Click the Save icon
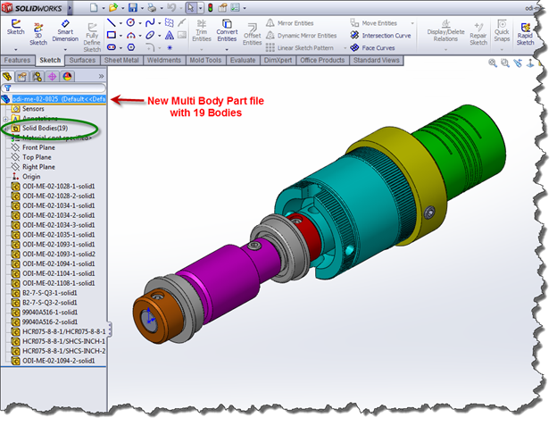Image resolution: width=557 pixels, height=426 pixels. tap(133, 7)
